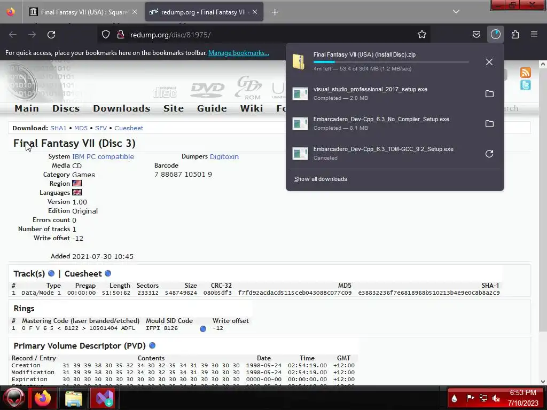Screen dimensions: 547x410
Task: Click the page vertical scrollbar down arrow
Action: coord(543,381)
